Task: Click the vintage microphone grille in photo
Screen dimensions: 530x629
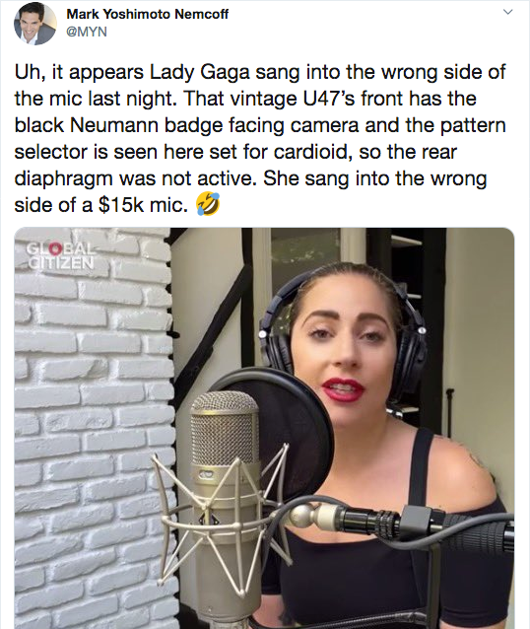Action: (225, 427)
